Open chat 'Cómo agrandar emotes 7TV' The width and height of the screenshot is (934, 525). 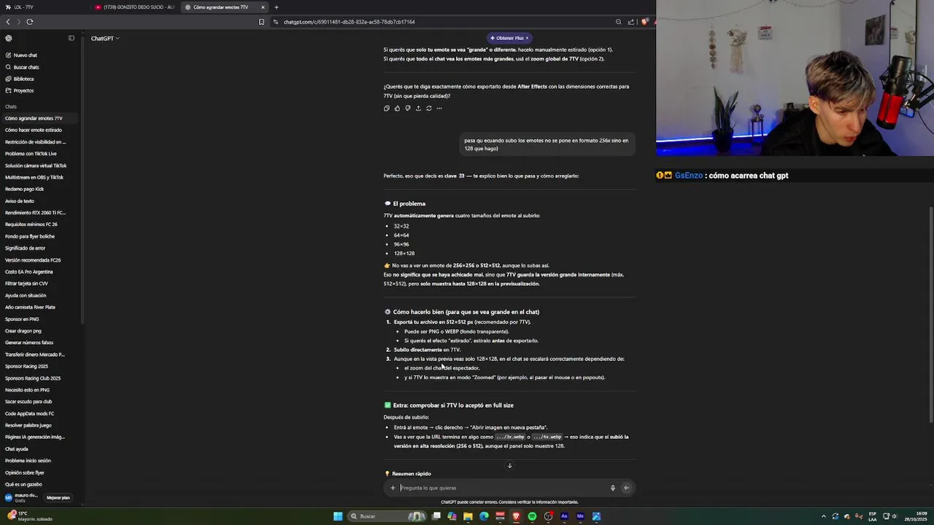click(42, 118)
